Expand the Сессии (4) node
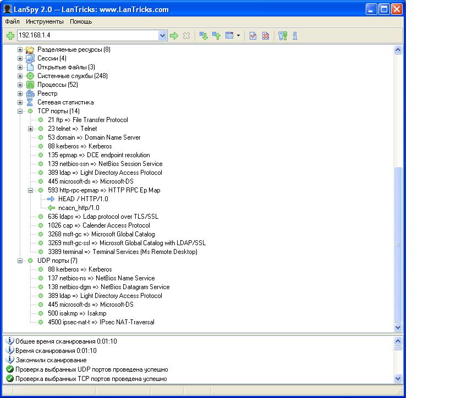Screen dimensions: 462x398 [x=20, y=58]
